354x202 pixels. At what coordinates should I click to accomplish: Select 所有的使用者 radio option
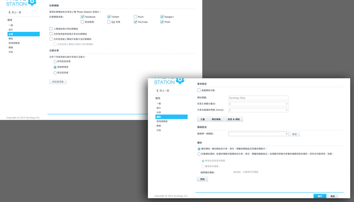[55, 62]
